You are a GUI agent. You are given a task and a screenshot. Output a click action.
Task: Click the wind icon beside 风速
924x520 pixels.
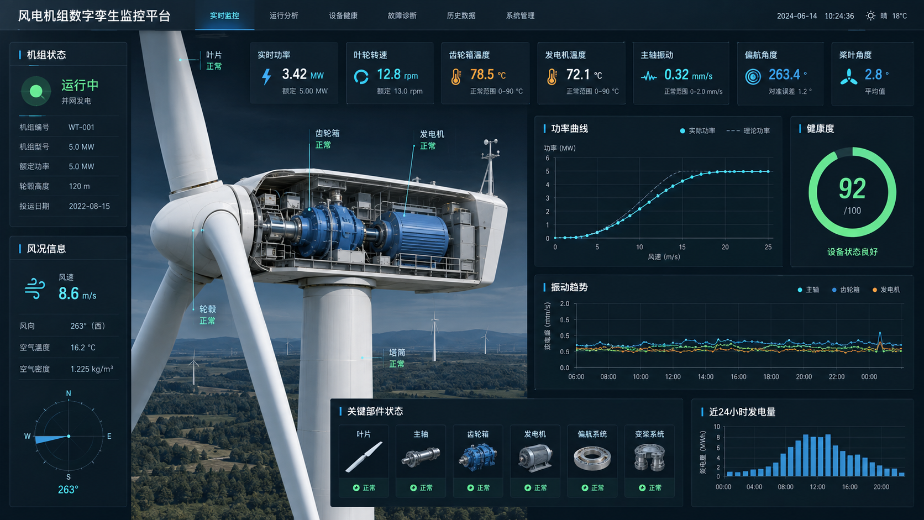[35, 288]
